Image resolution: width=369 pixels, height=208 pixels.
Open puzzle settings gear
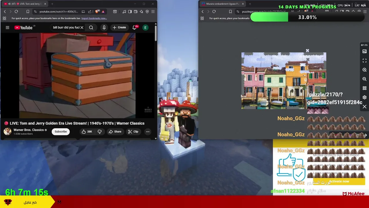click(364, 97)
